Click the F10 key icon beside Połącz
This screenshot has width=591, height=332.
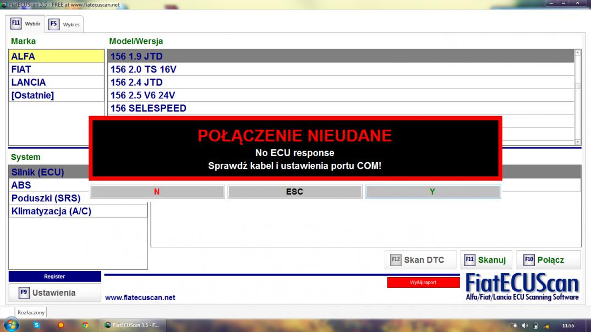click(529, 260)
